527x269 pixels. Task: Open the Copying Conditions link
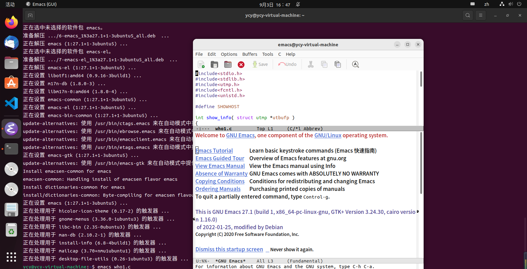(220, 181)
